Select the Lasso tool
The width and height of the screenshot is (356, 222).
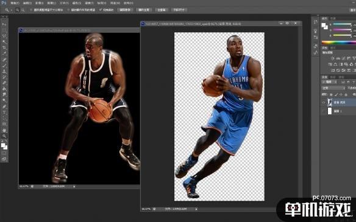pos(4,36)
